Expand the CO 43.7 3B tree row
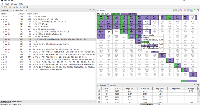Screen dimensions: 200x105 (4, 39)
